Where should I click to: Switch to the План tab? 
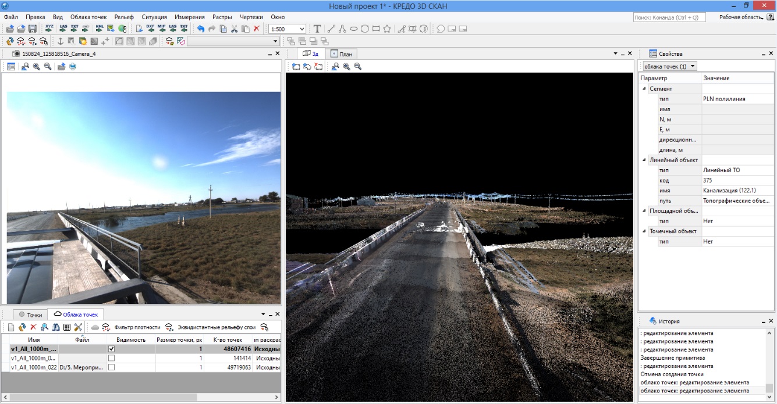342,54
